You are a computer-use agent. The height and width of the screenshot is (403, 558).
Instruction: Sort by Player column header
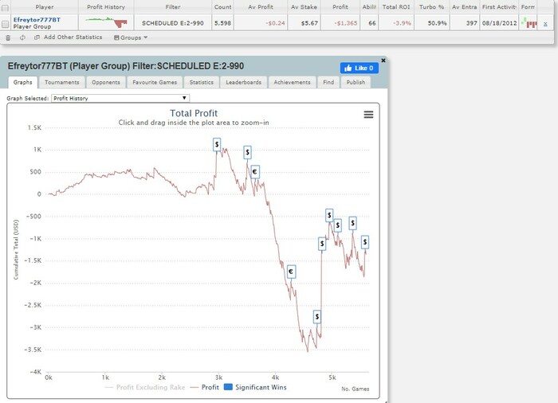pos(45,6)
